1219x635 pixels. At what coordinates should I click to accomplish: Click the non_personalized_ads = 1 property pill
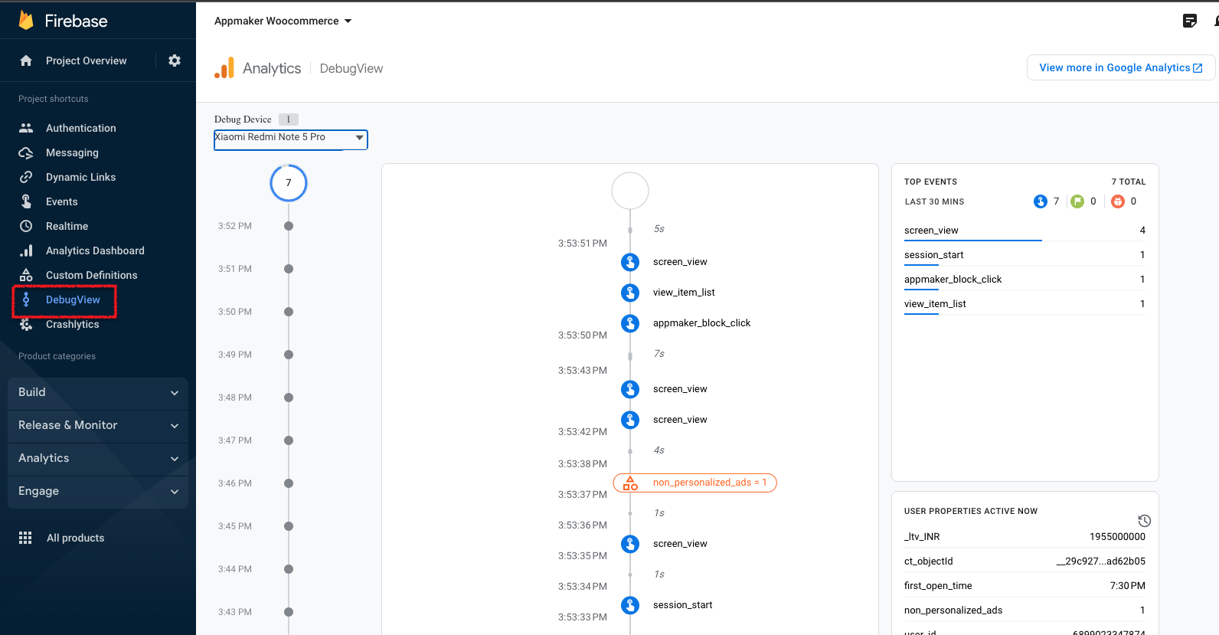coord(695,483)
